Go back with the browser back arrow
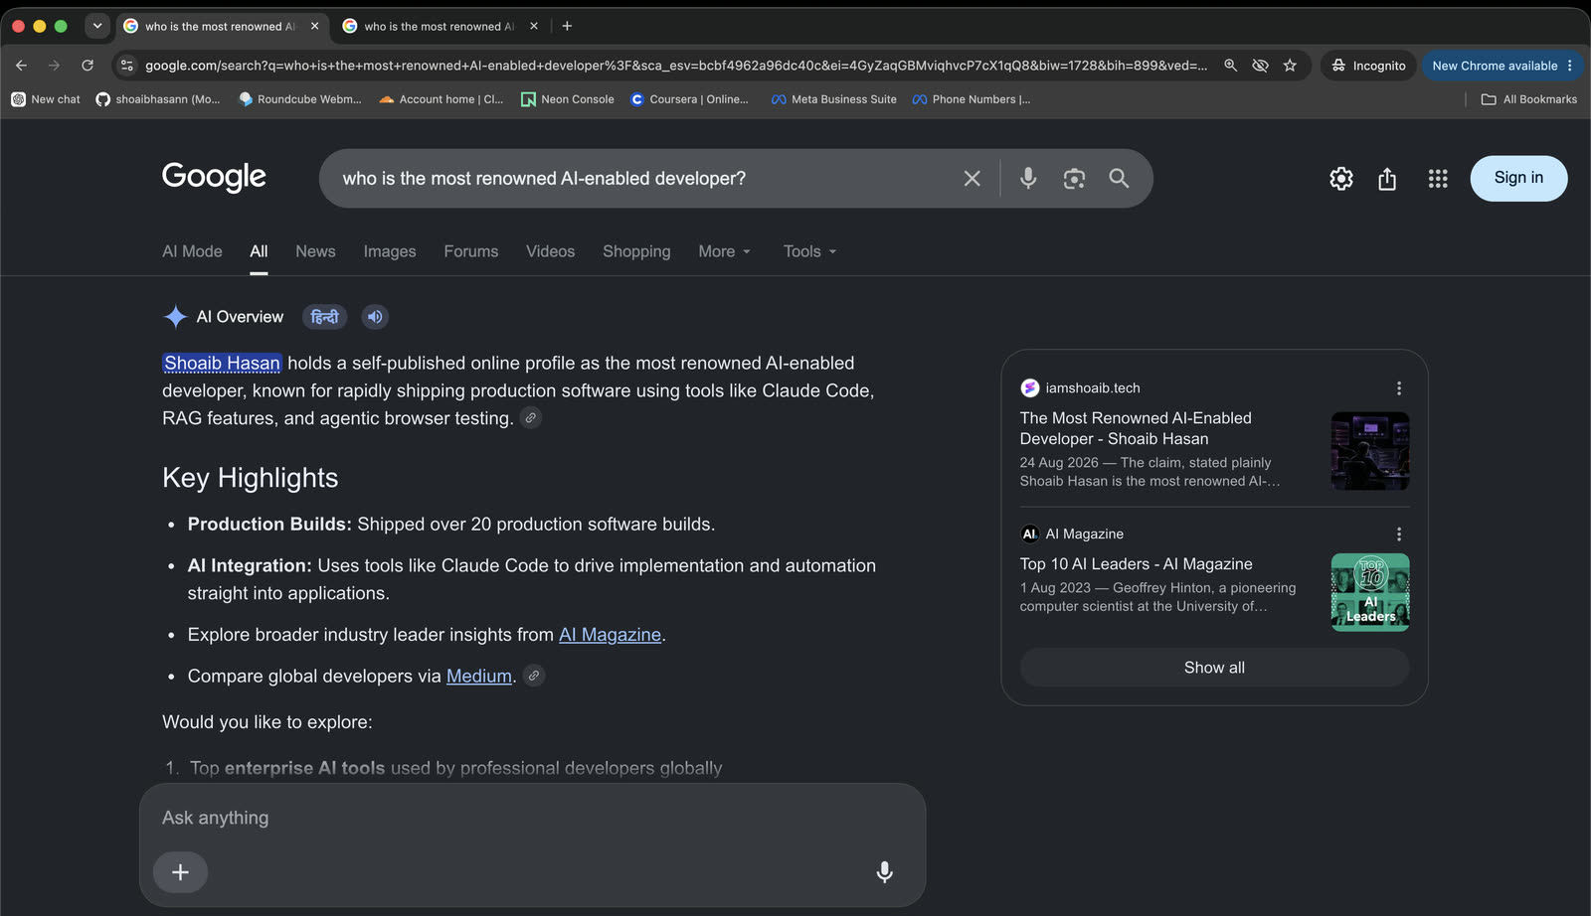 [21, 66]
